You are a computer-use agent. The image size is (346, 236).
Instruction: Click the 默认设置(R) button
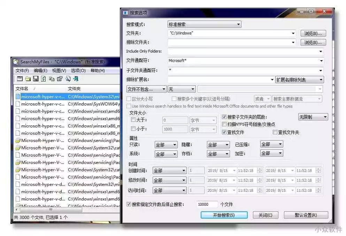pyautogui.click(x=306, y=215)
